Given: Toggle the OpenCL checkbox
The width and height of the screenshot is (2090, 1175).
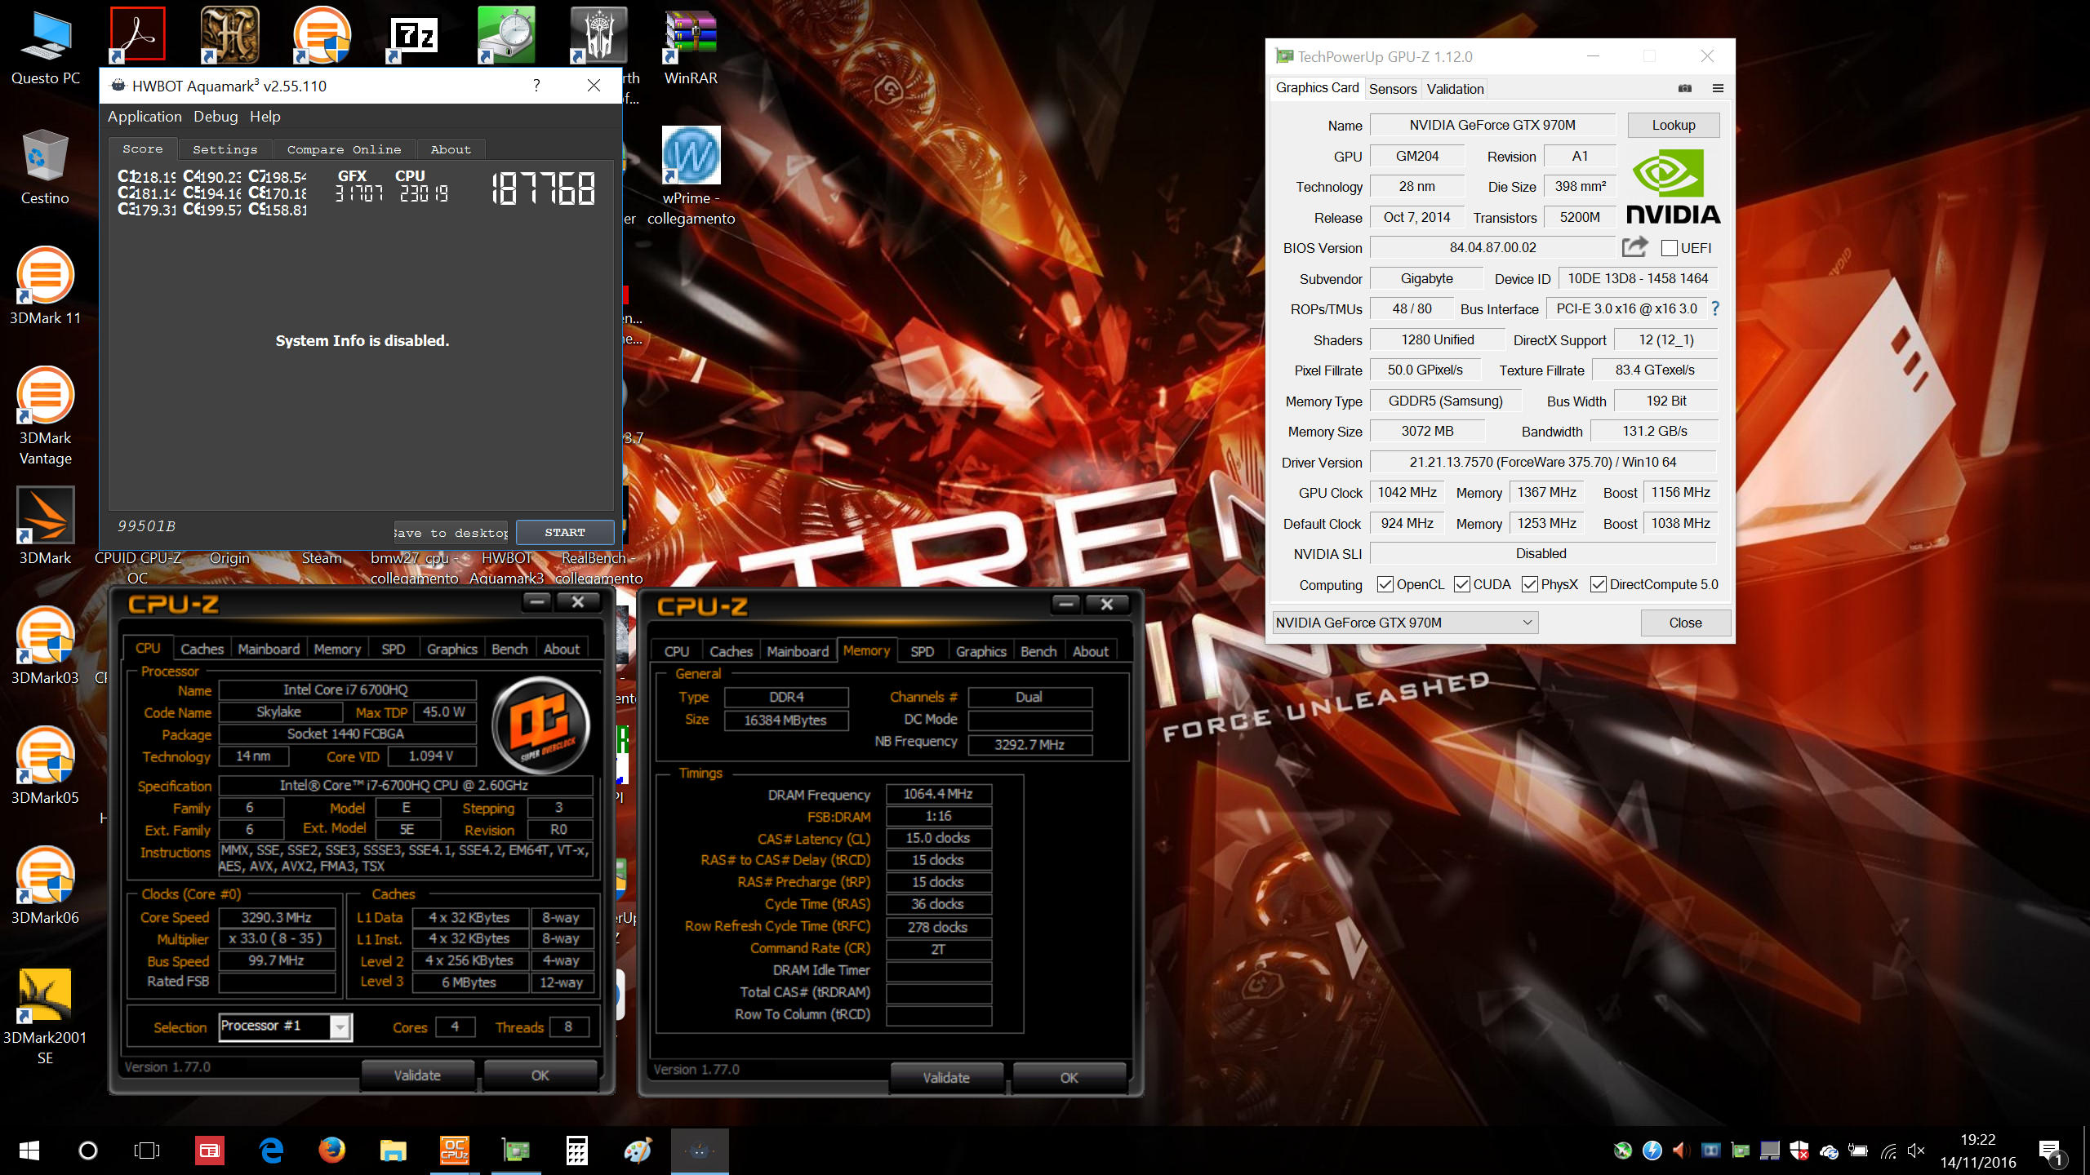Looking at the screenshot, I should point(1385,584).
